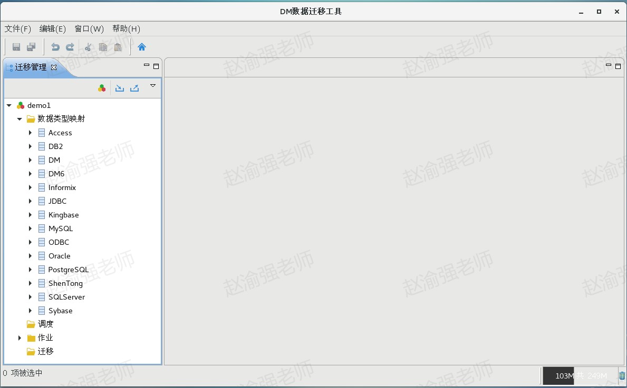Expand the DB2 mapping node
Screen dimensions: 627x388
30,146
